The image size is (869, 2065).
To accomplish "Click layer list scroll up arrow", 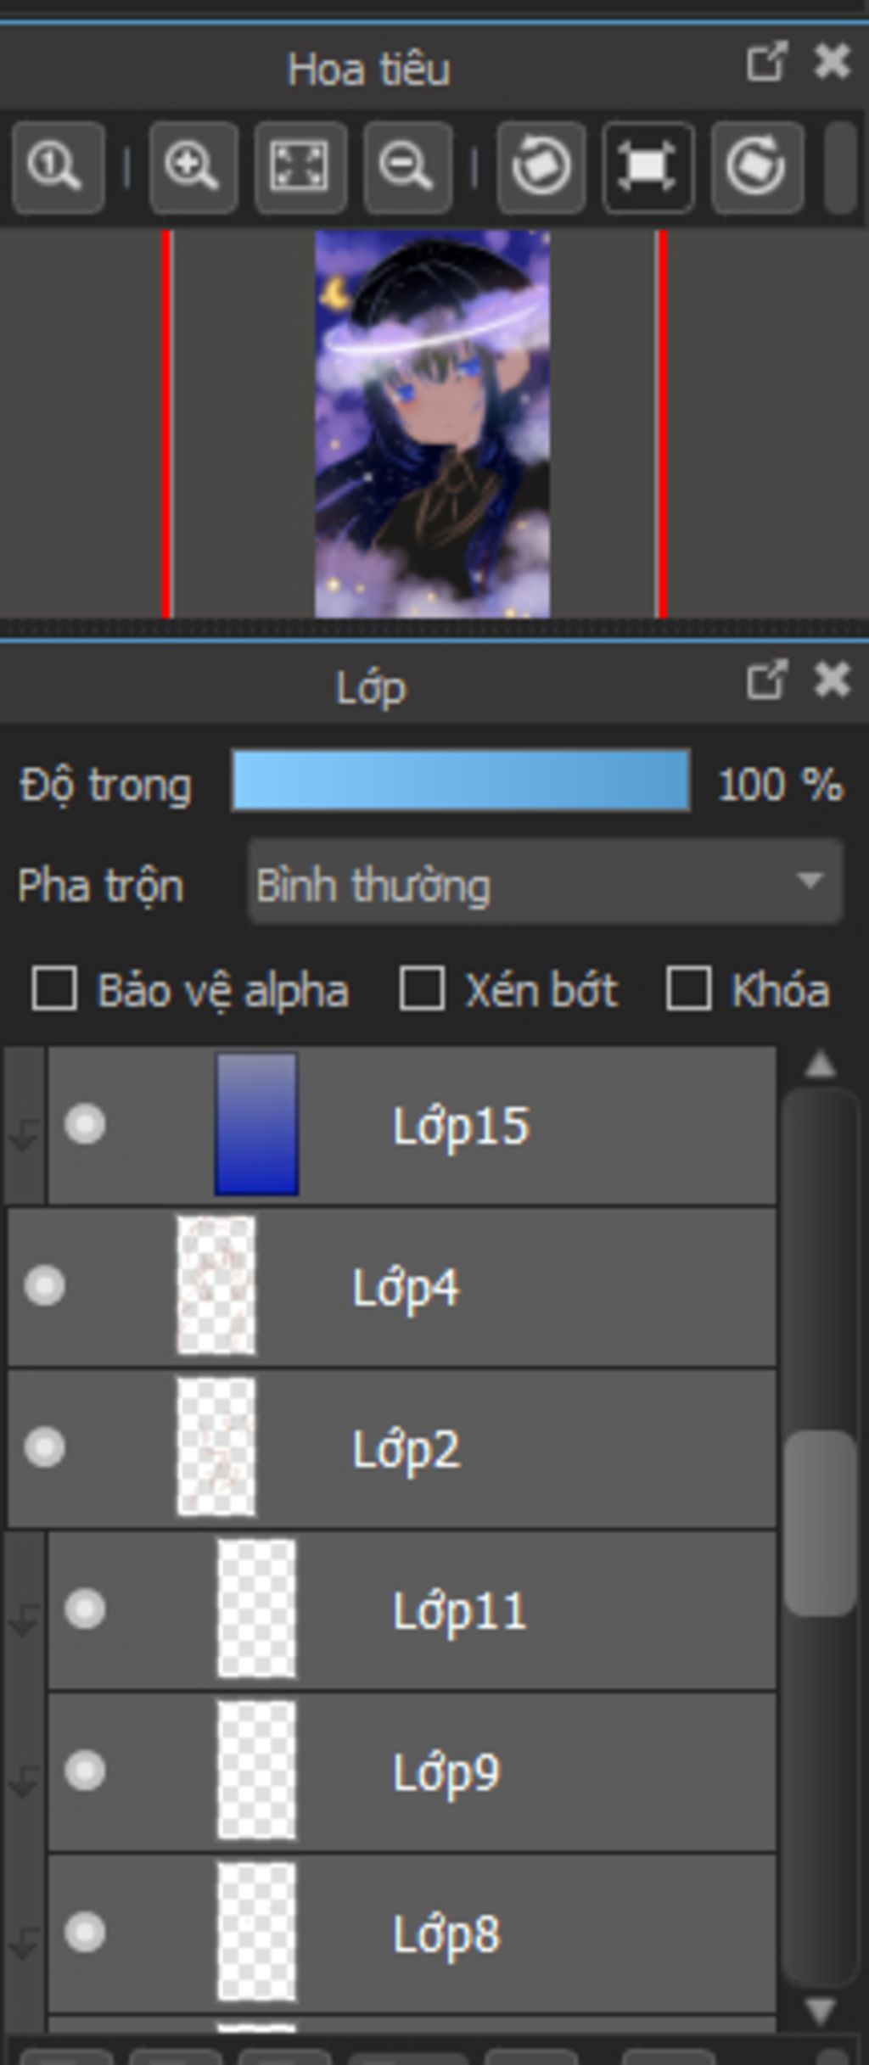I will tap(820, 1064).
